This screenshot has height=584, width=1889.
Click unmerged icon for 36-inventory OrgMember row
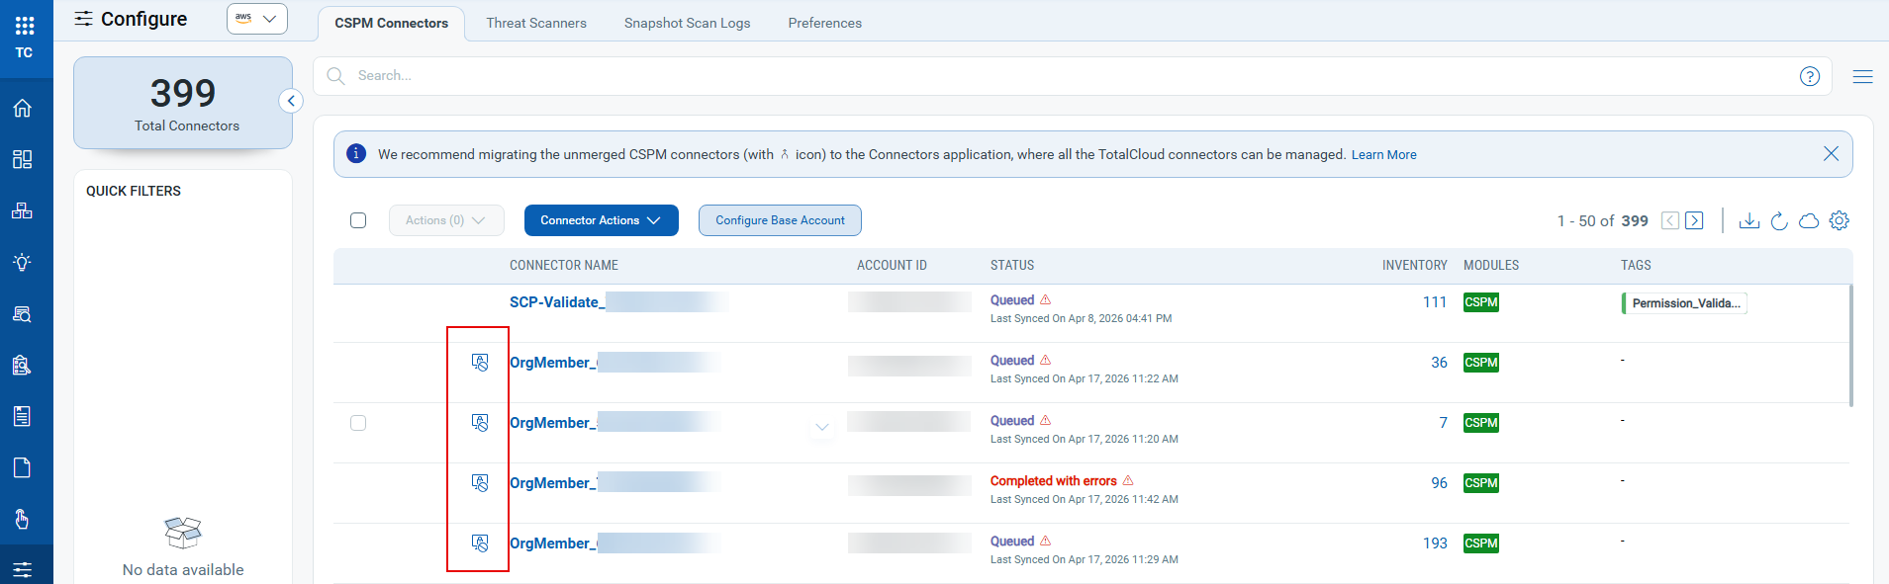coord(480,363)
